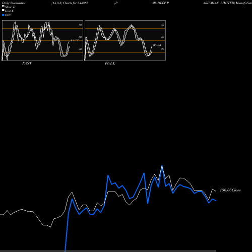252x252 pixels.
Task: Click the 47.71 value in FAST chart
Action: pyautogui.click(x=75, y=40)
